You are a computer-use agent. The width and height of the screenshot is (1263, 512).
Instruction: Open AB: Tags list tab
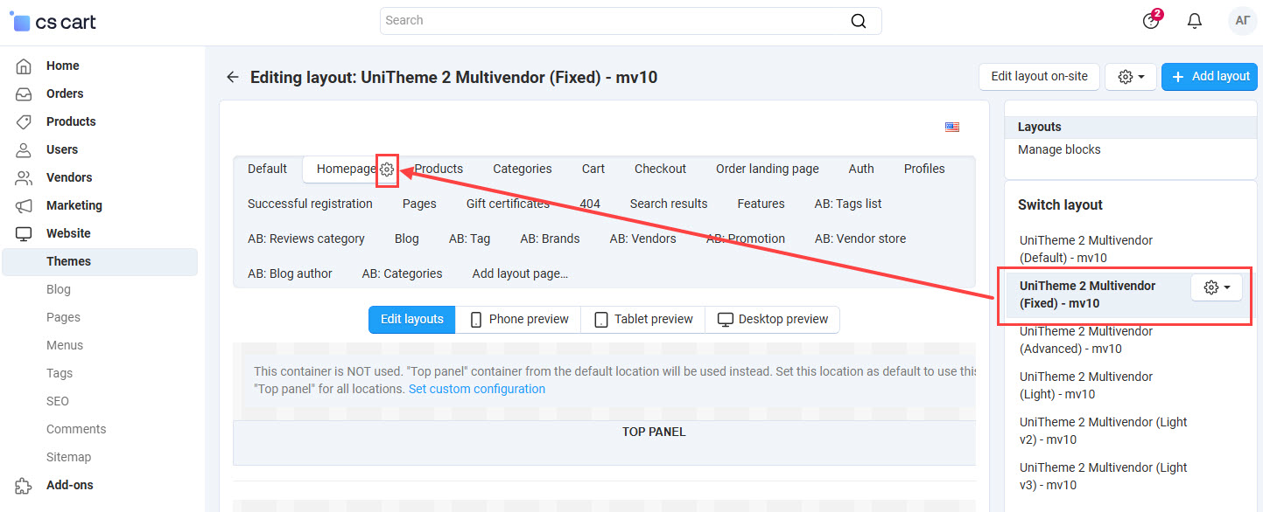(848, 204)
